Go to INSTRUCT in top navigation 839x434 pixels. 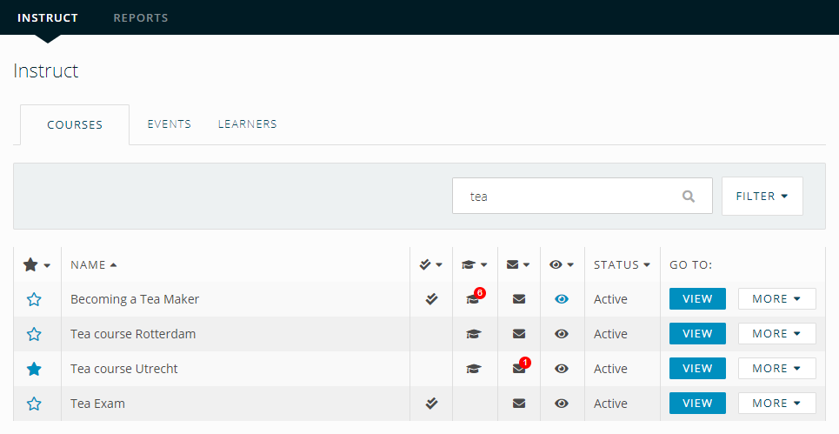tap(48, 17)
